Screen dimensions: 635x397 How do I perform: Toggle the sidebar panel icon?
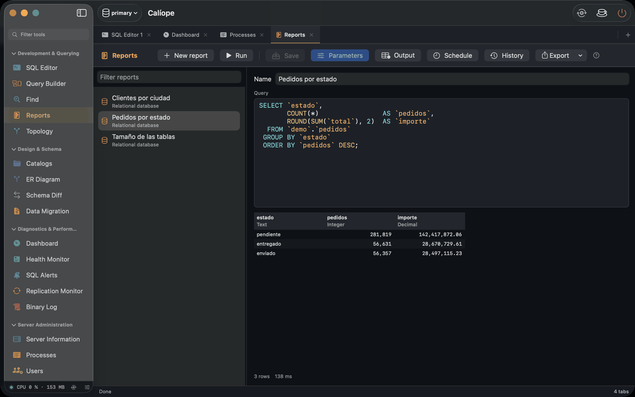click(81, 13)
